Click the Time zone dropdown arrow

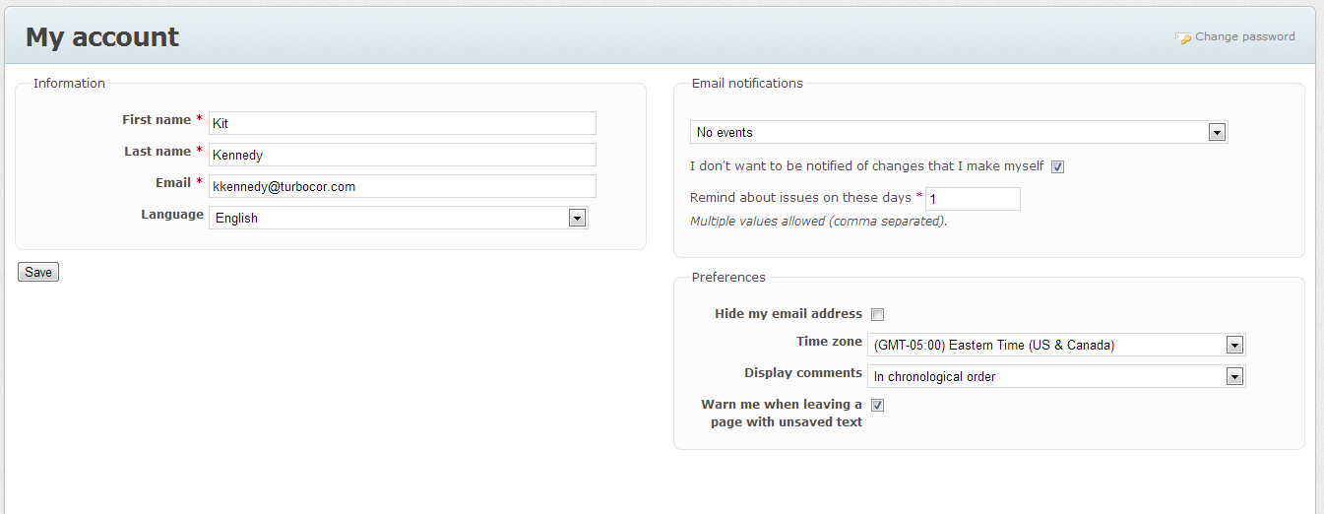coord(1234,345)
